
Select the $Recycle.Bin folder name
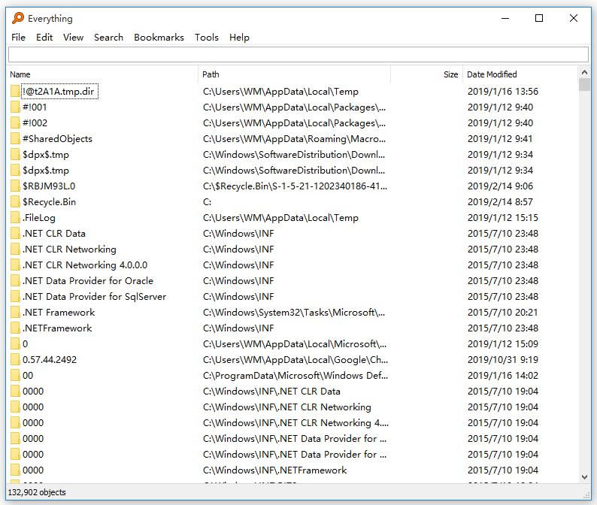click(49, 202)
